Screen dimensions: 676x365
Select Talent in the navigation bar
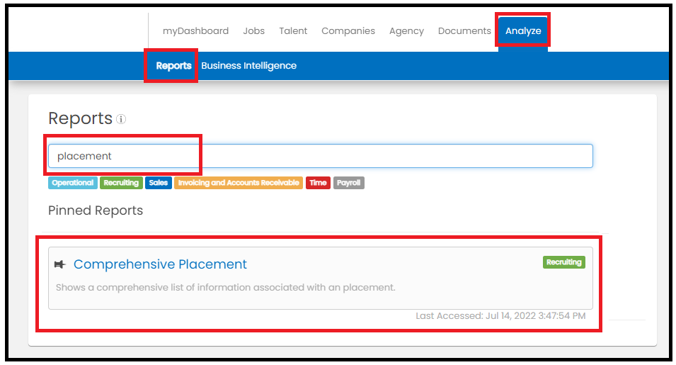click(293, 31)
